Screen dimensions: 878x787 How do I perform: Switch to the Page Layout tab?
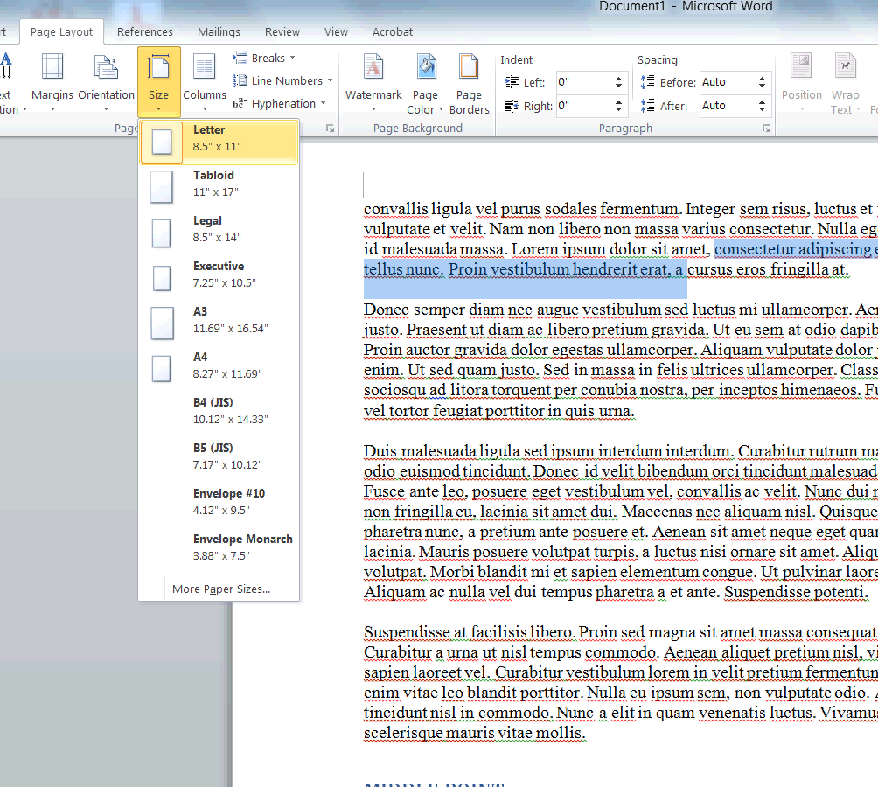click(x=61, y=31)
